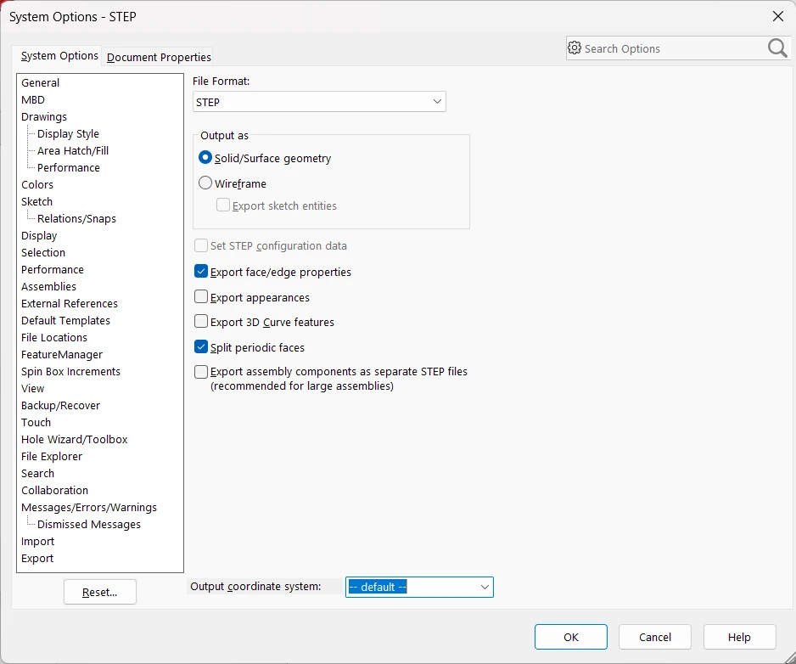The width and height of the screenshot is (796, 664).
Task: Uncheck Export face/edge properties
Action: pos(201,272)
